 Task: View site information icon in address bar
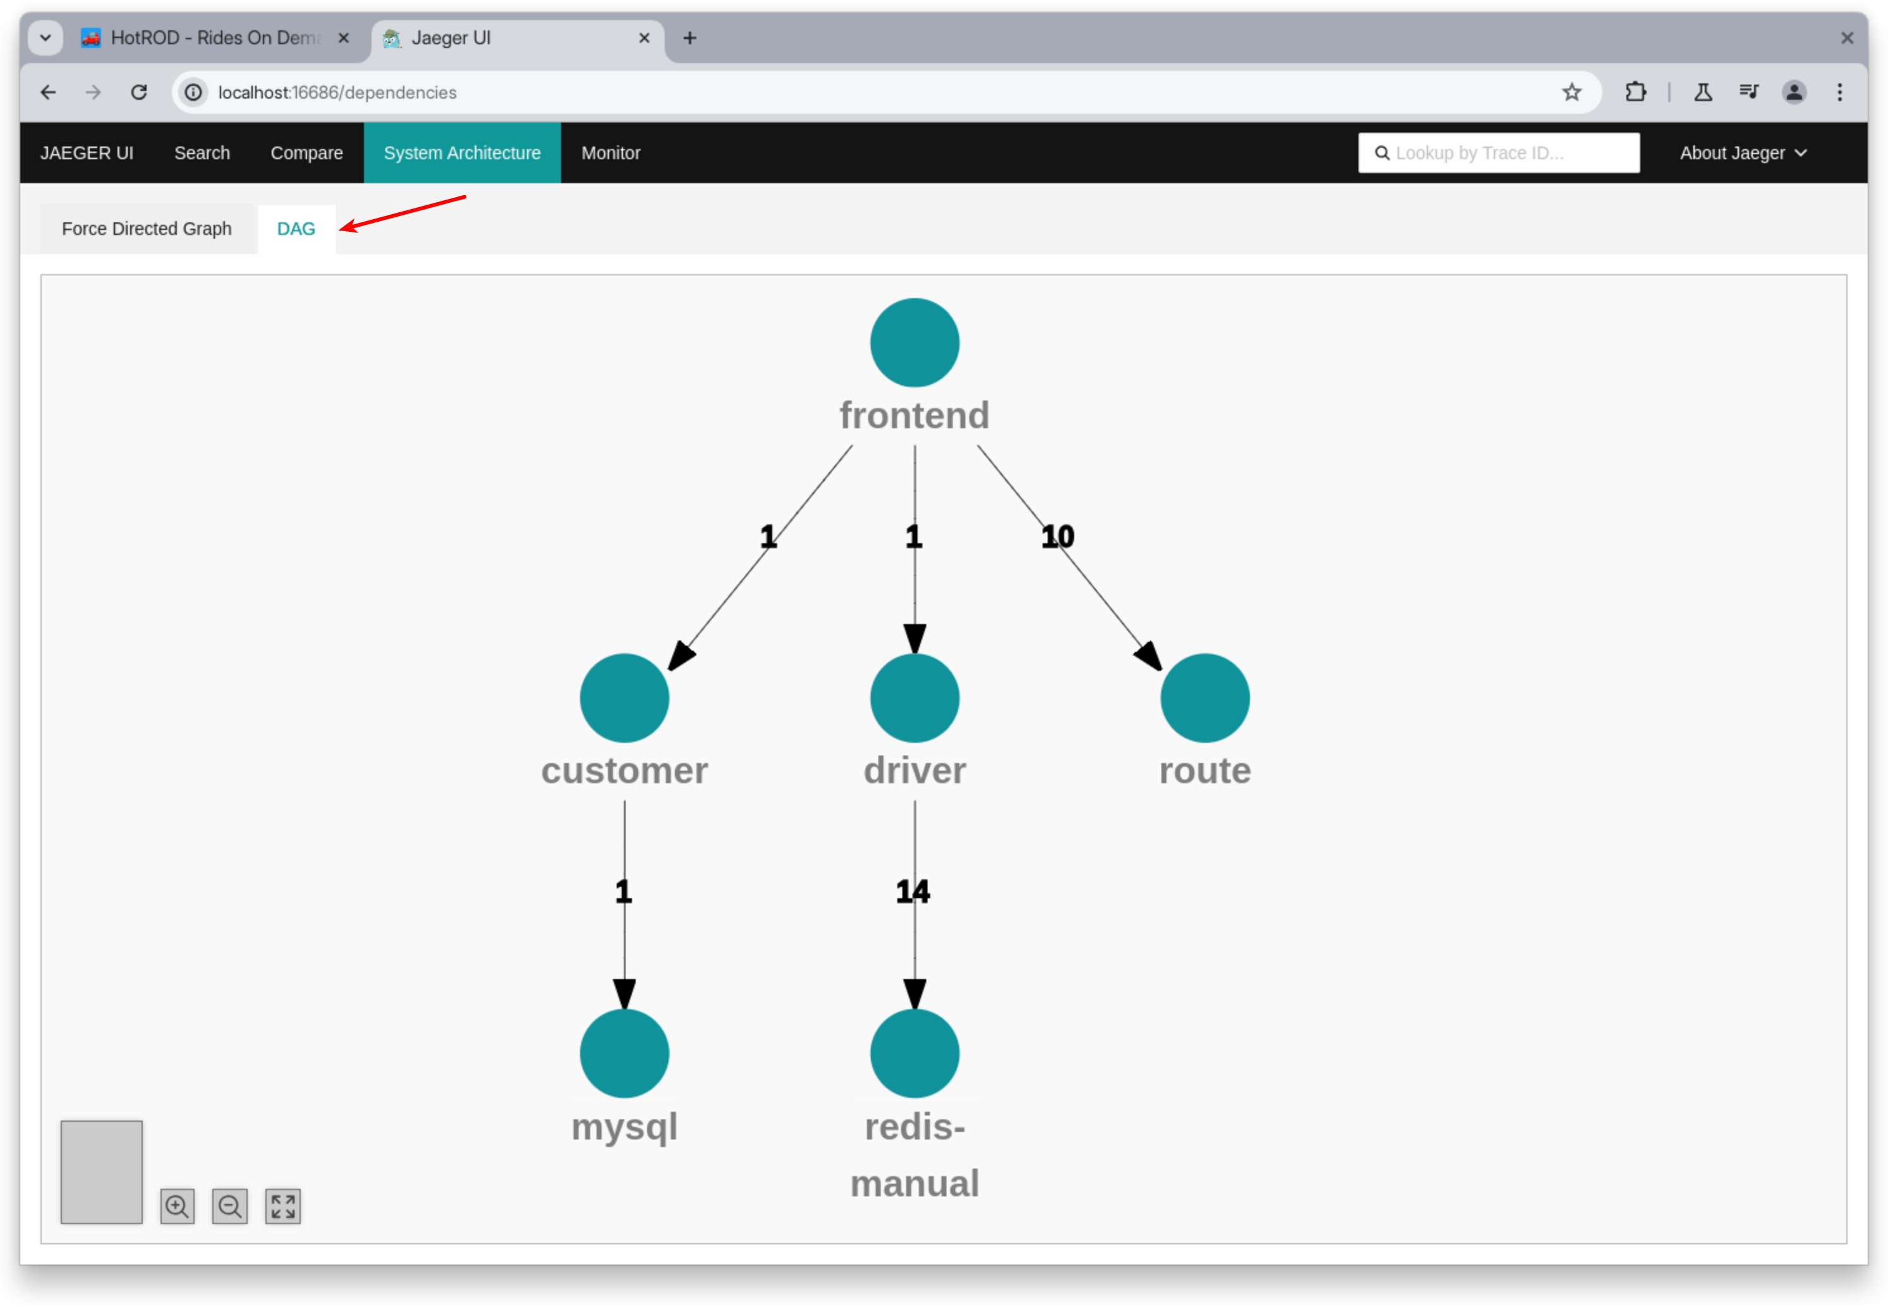[194, 92]
